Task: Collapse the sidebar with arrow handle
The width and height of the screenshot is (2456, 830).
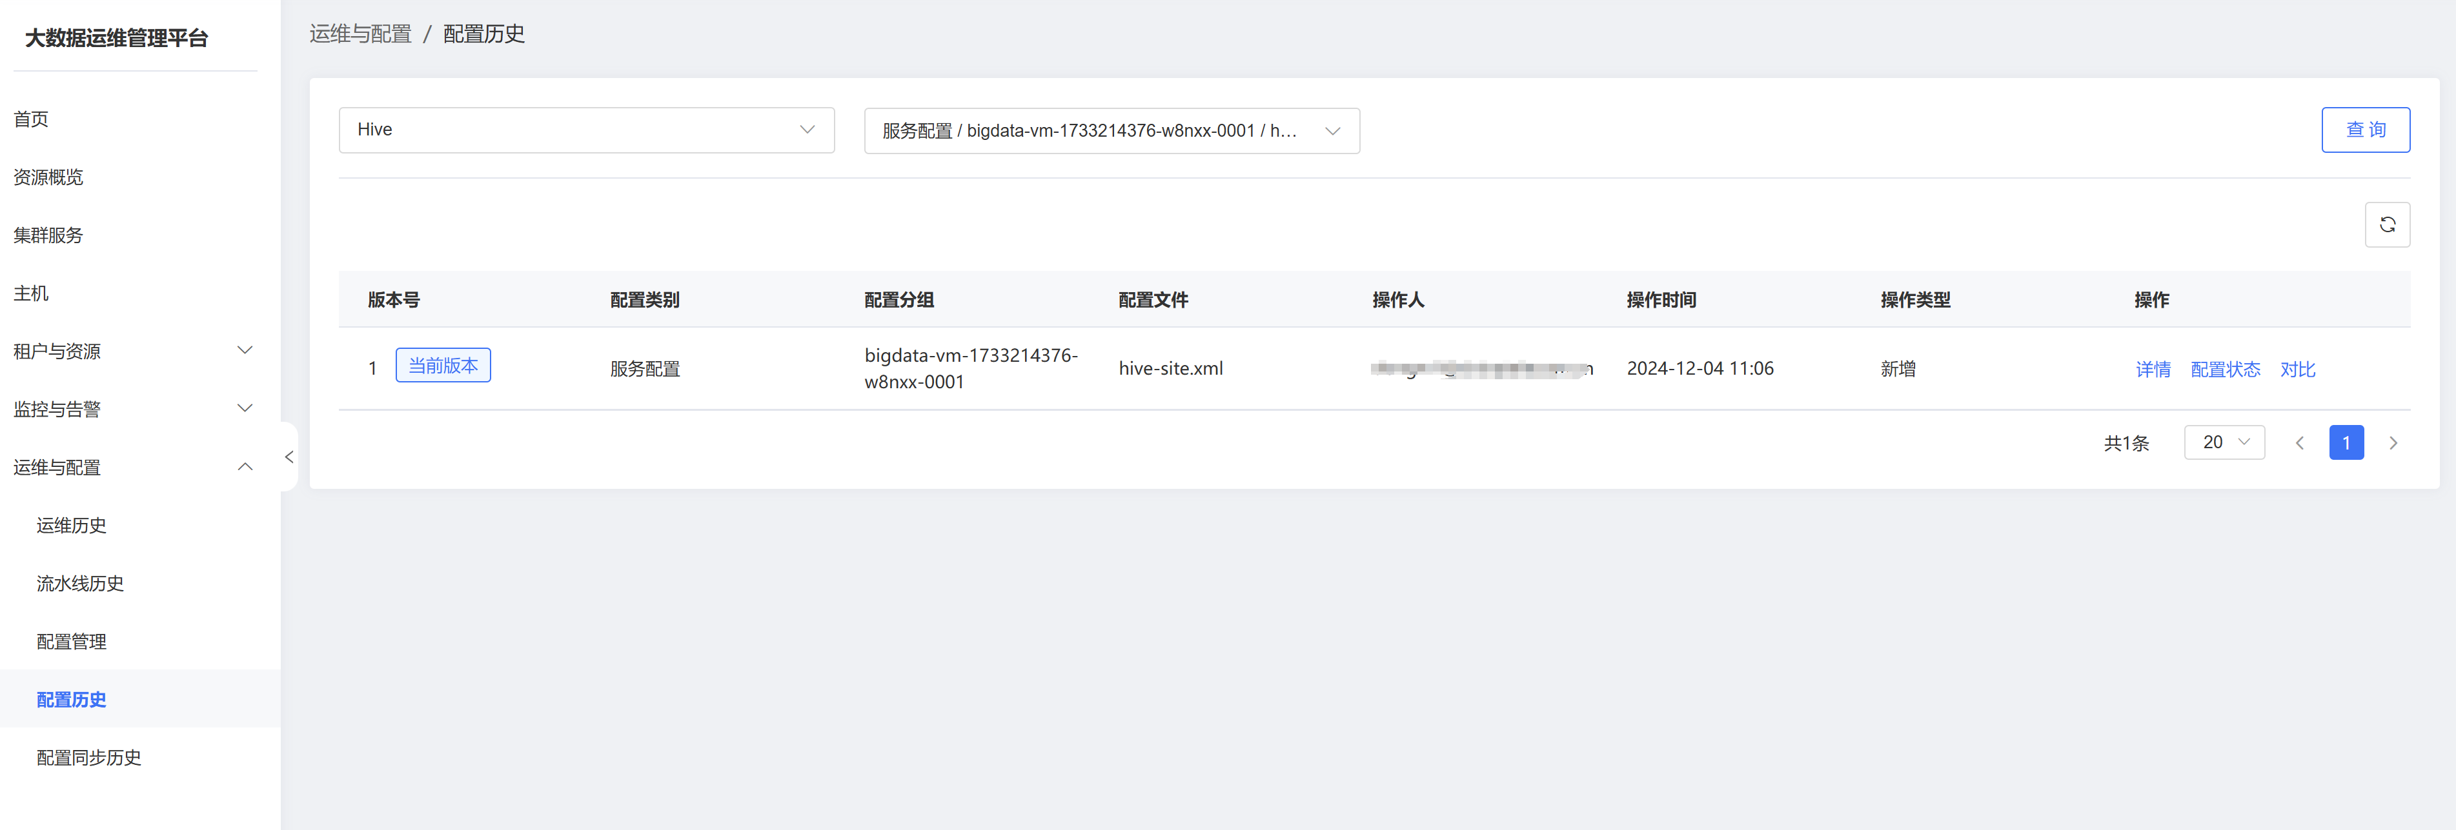Action: pyautogui.click(x=289, y=457)
